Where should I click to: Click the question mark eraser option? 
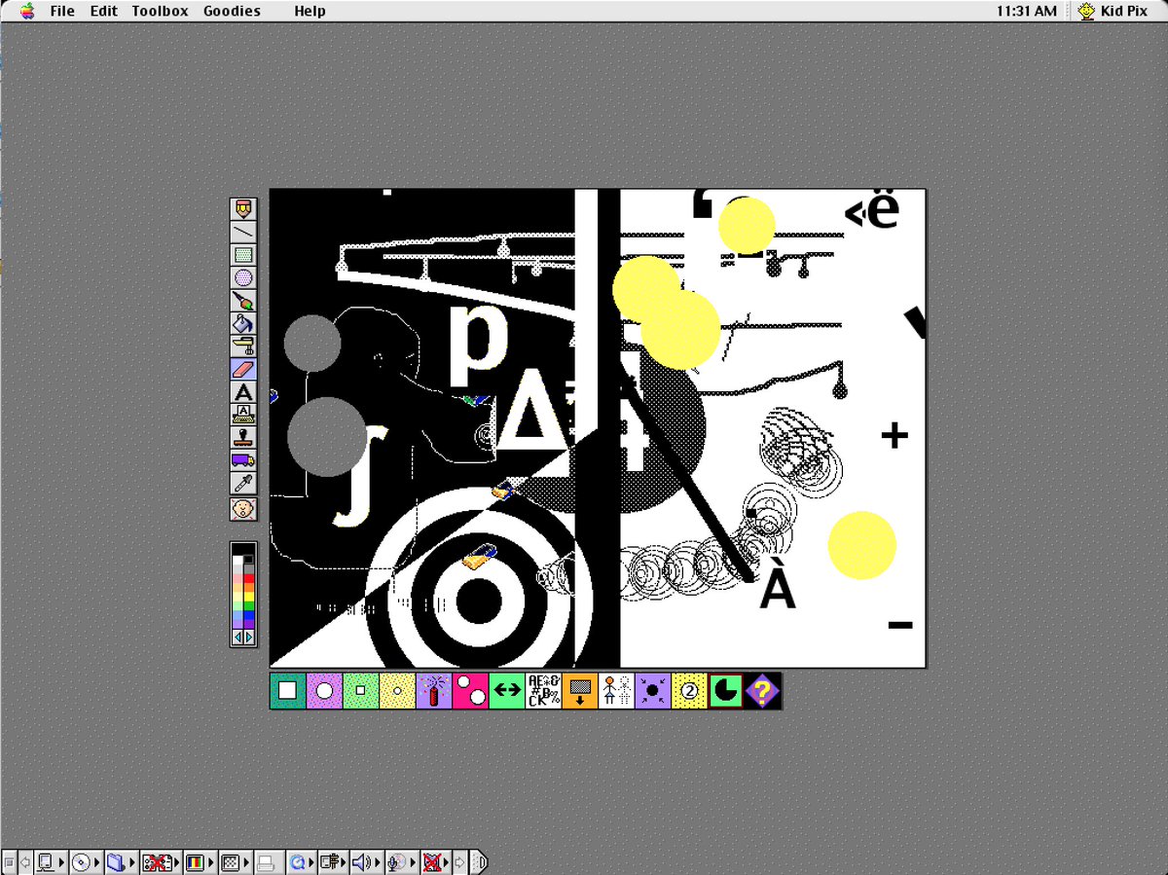(762, 691)
